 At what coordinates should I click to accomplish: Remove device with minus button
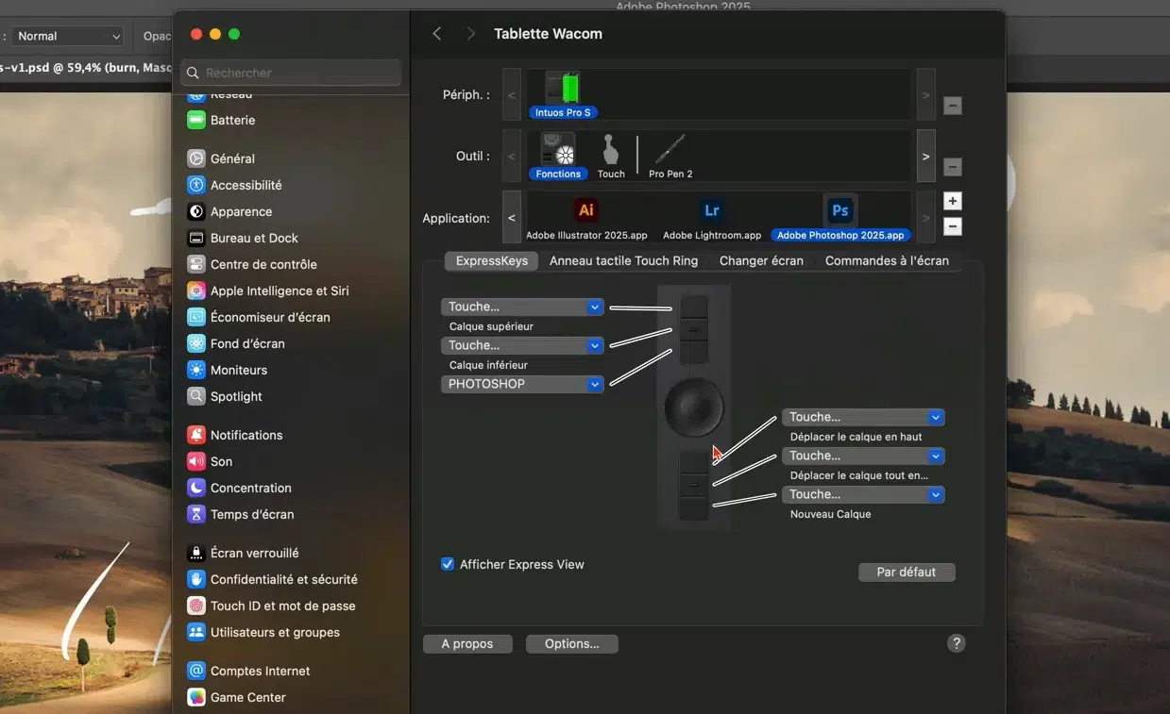pyautogui.click(x=953, y=106)
